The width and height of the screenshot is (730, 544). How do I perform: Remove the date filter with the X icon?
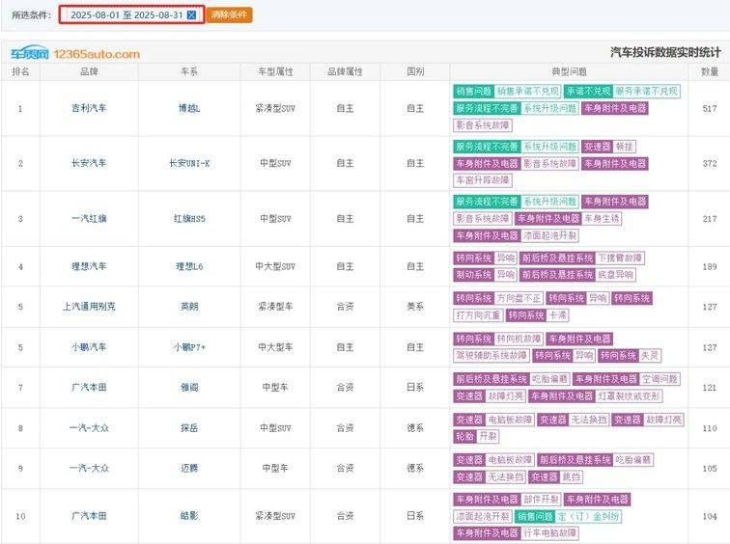191,14
